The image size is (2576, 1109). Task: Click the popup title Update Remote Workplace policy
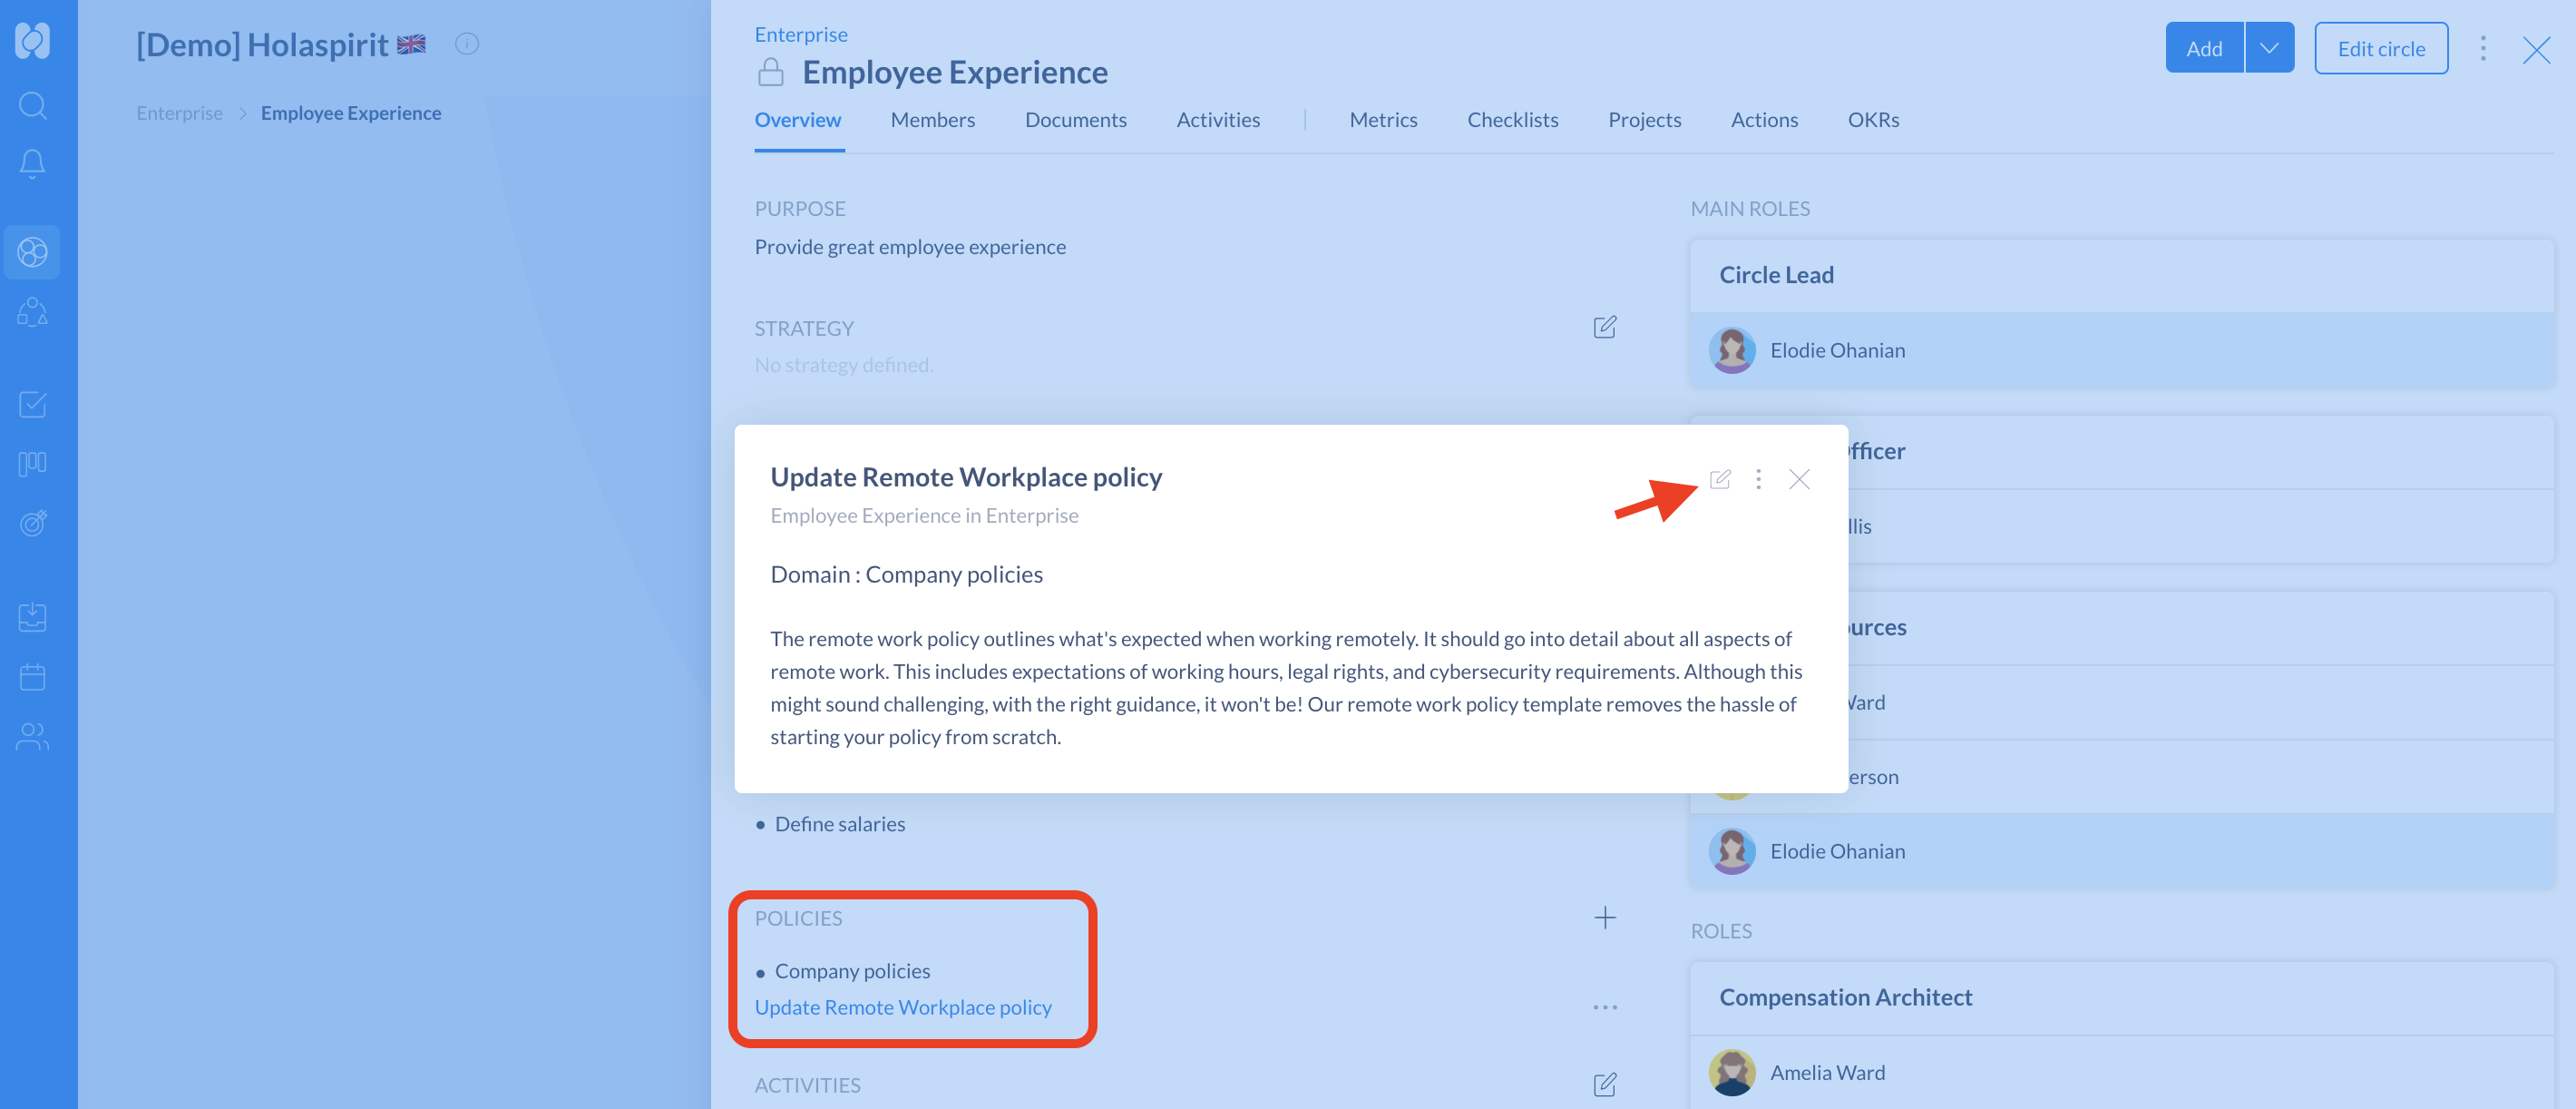click(966, 477)
